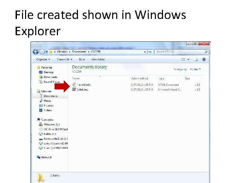Open the Videos library
Viewport: 244px width, 183px height.
click(x=48, y=110)
